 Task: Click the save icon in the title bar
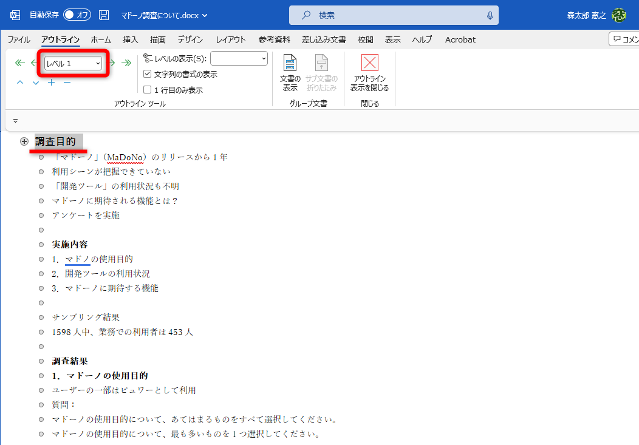pyautogui.click(x=103, y=15)
